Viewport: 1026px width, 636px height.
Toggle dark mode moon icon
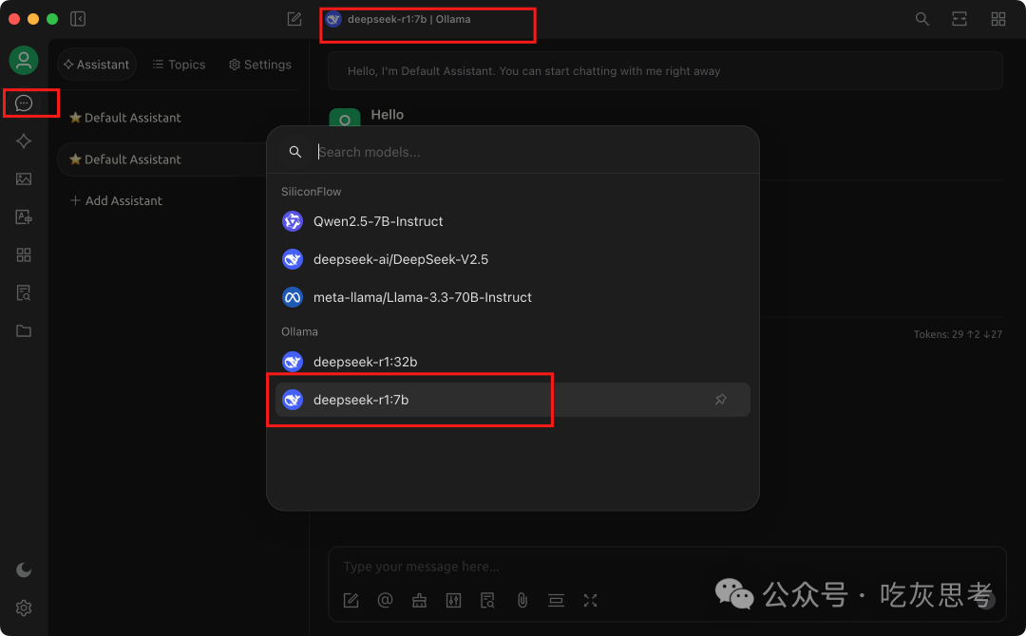click(x=24, y=570)
